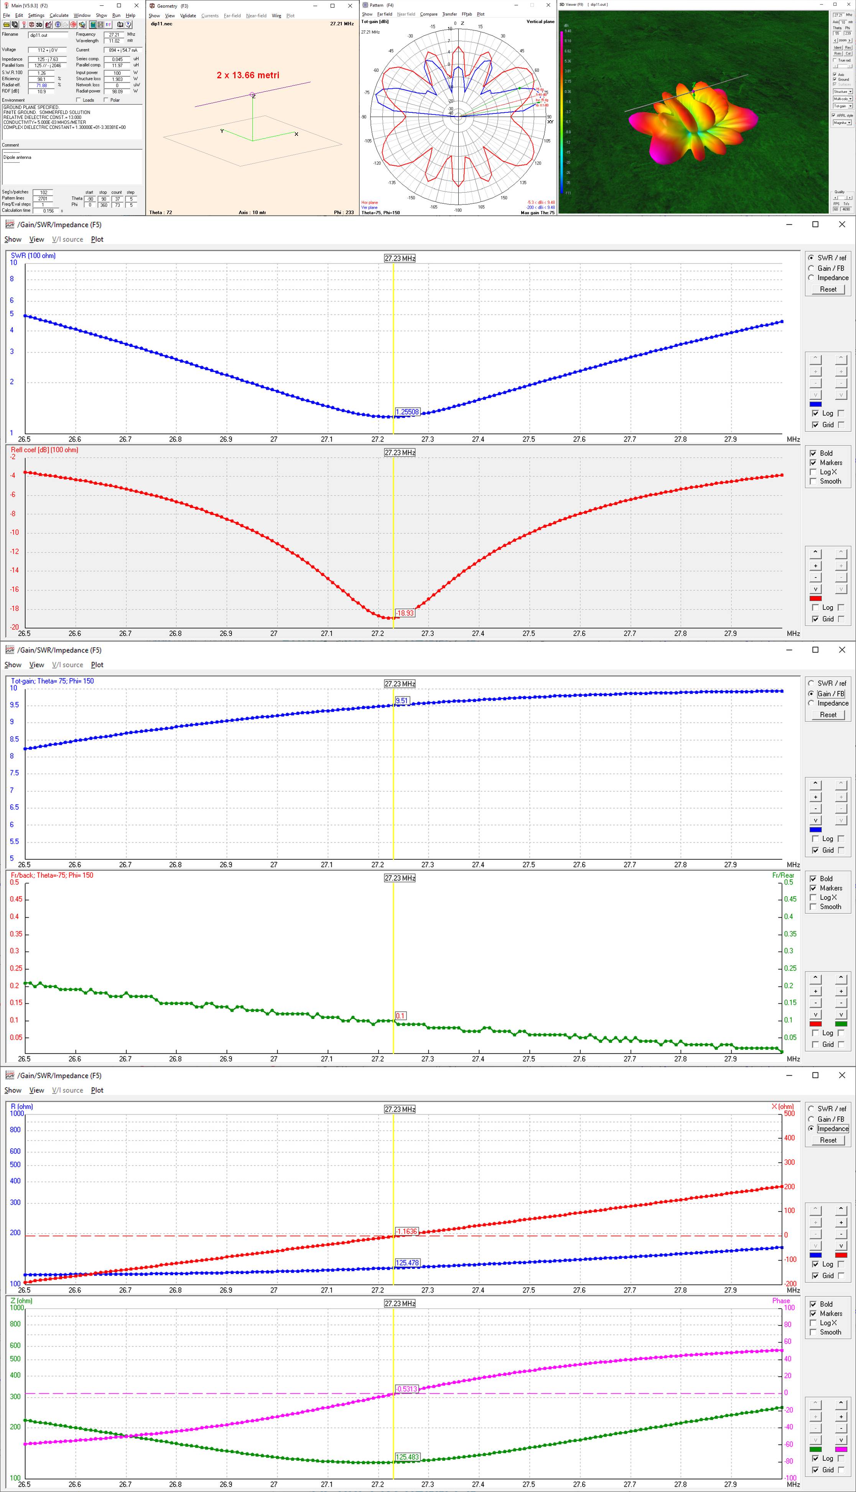Click the open file folder icon
The image size is (856, 1492).
(7, 25)
